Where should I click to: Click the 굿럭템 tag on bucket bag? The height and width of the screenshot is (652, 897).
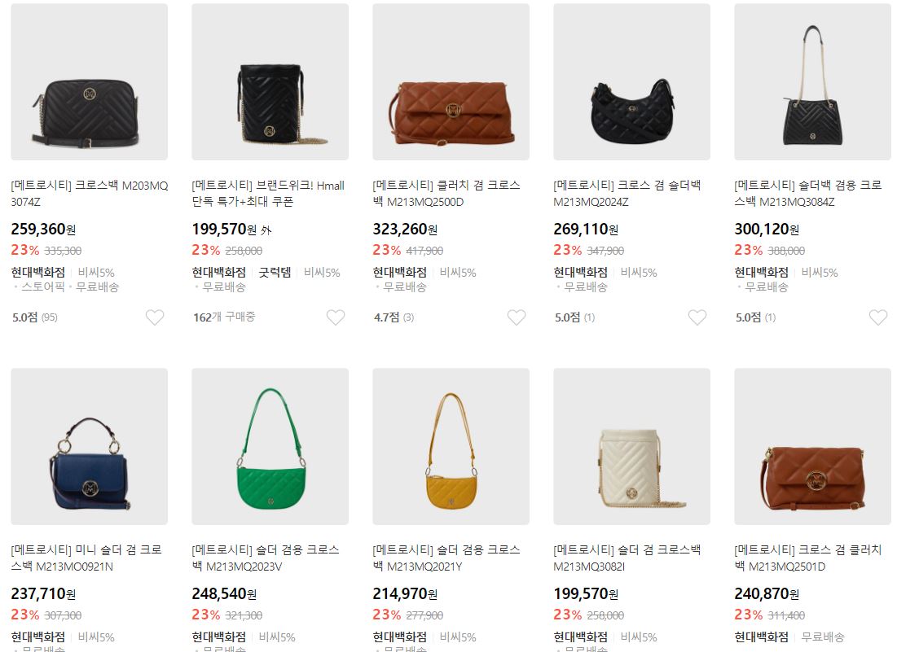(x=275, y=273)
